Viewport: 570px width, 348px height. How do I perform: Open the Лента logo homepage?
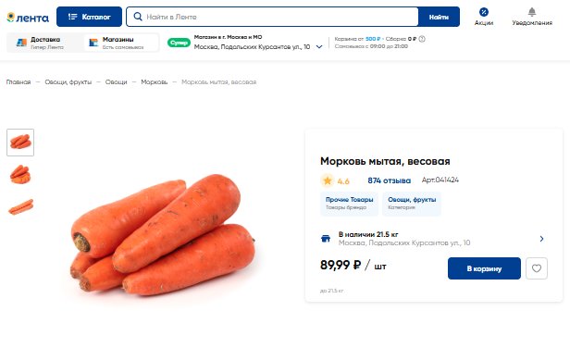28,18
